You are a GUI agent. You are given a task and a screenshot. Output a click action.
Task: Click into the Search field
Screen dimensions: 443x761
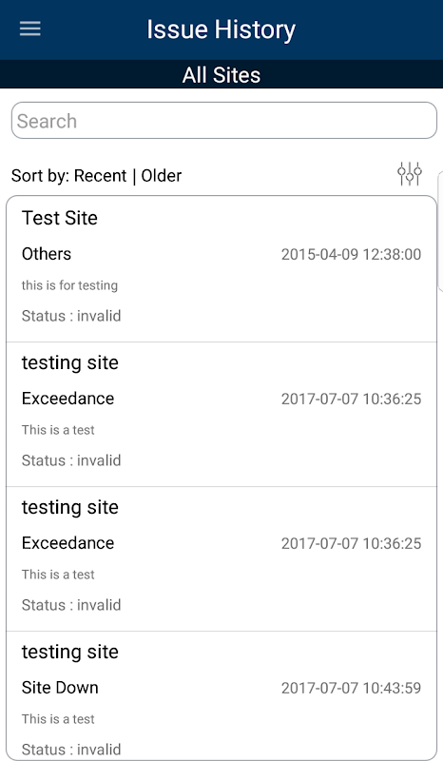pos(224,121)
